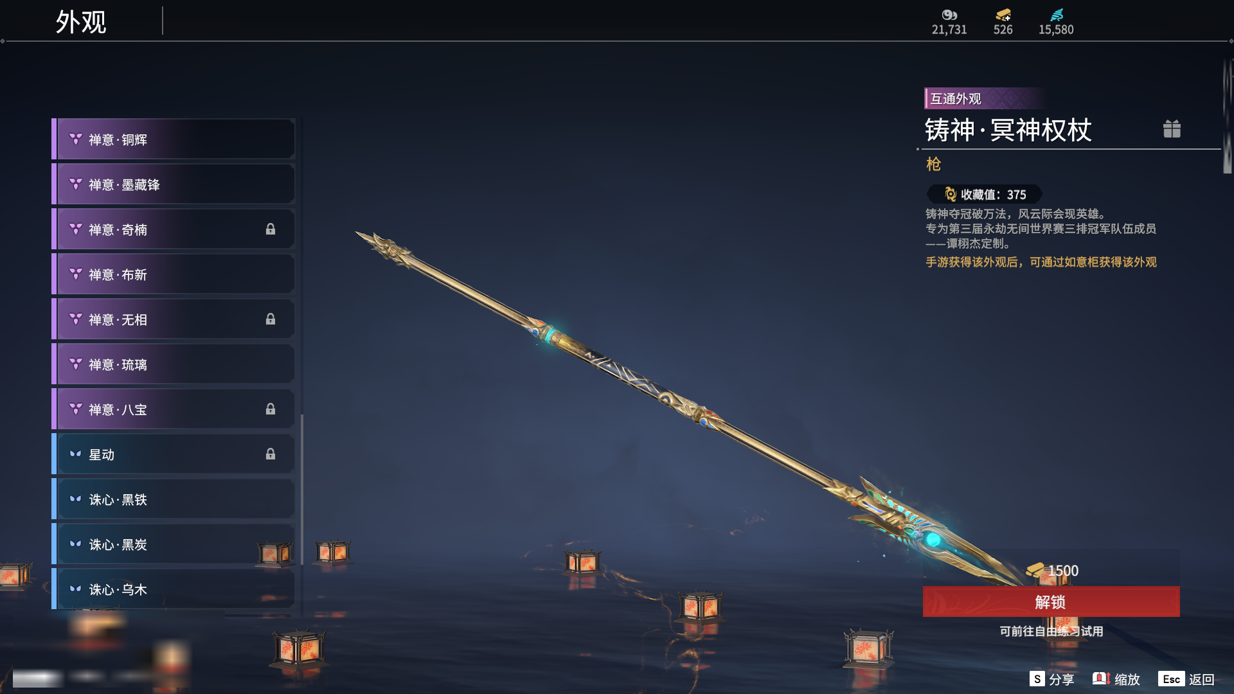Screen dimensions: 1234x694
Task: Select the 禅意·铜辉 skin
Action: click(174, 139)
